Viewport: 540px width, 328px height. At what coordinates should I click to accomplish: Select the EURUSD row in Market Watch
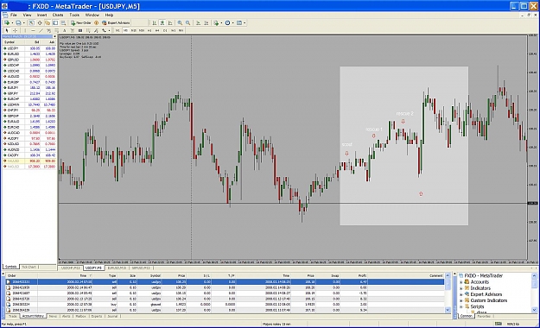(29, 54)
